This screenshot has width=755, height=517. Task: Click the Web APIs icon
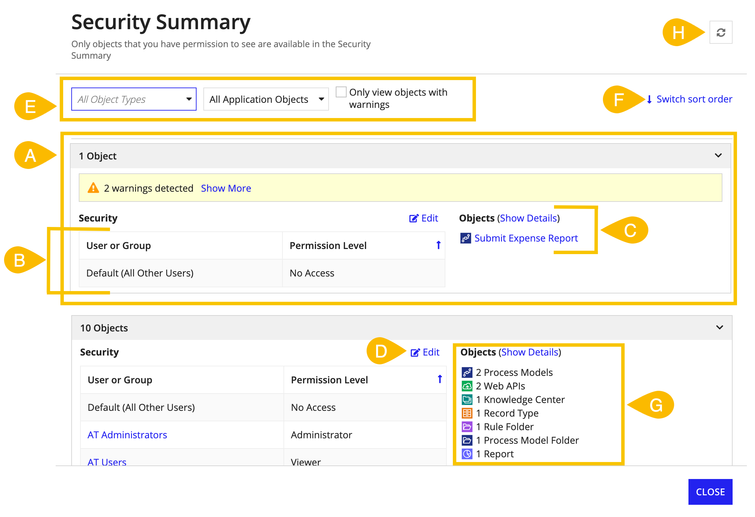pos(467,386)
